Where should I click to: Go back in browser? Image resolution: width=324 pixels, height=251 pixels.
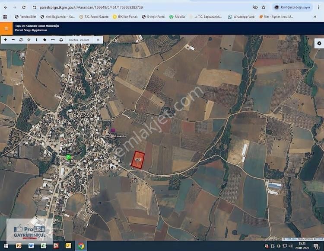click(6, 7)
